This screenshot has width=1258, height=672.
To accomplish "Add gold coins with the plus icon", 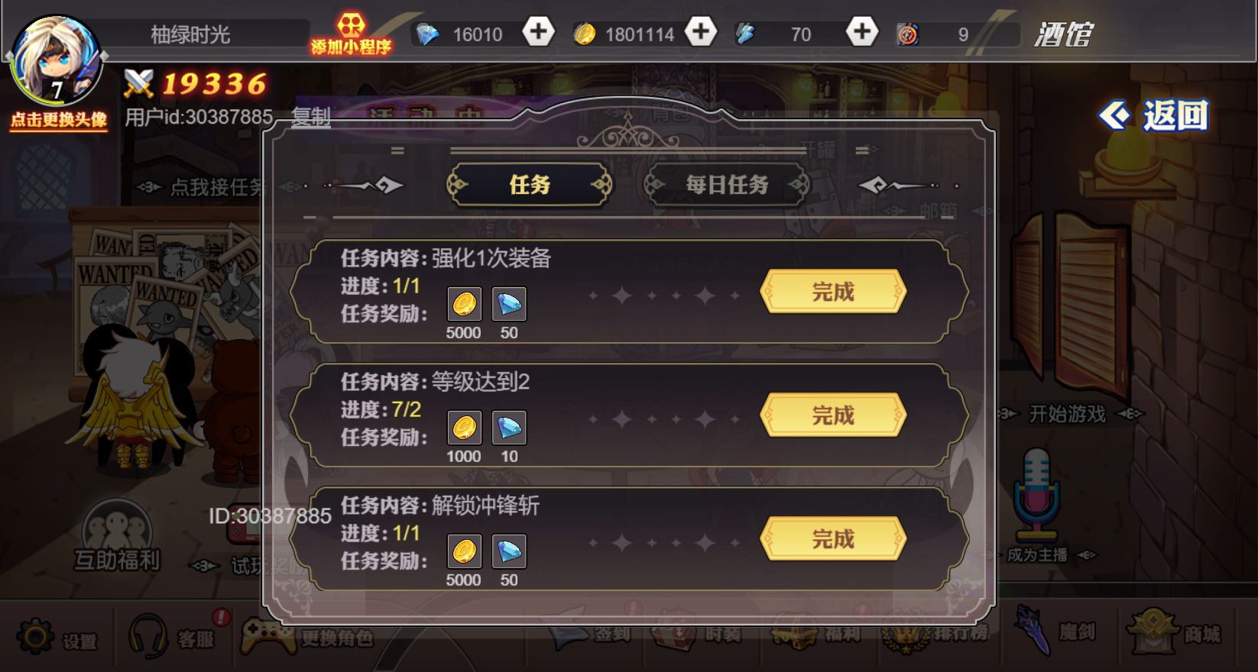I will (x=700, y=32).
